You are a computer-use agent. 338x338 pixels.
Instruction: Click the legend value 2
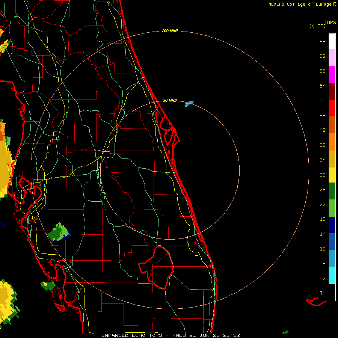tap(324, 279)
